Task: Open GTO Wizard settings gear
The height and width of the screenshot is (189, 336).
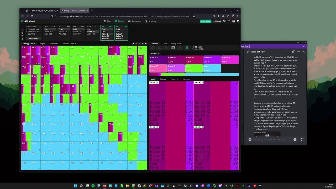Action: [233, 21]
